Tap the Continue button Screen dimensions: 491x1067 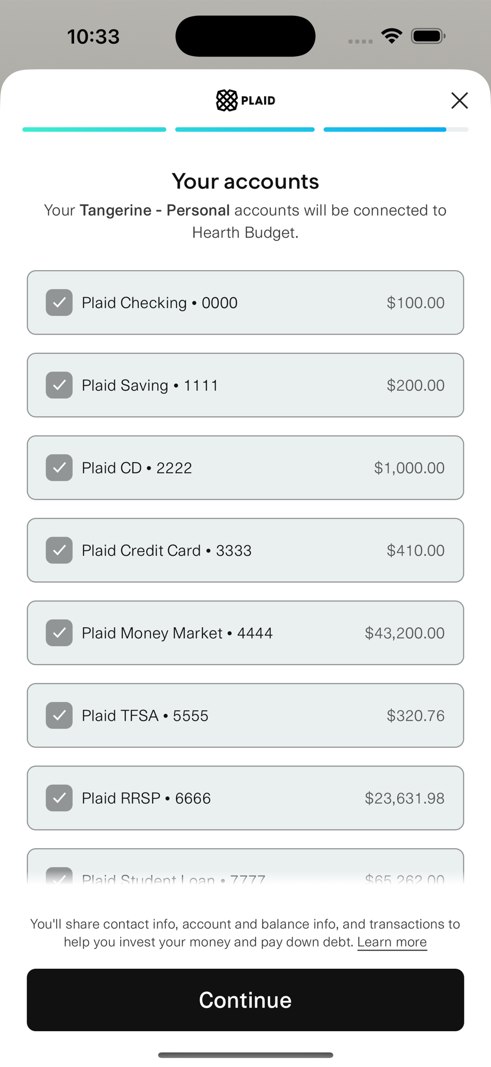(x=245, y=1000)
